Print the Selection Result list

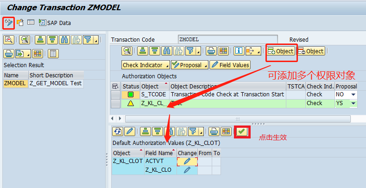point(9,54)
